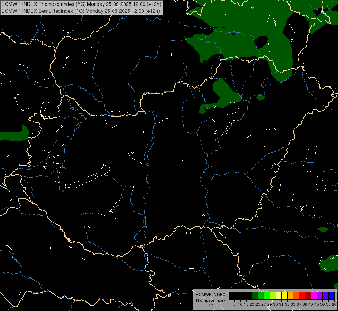Viewport: 338px width, 311px height.
Task: Pick the orange-red 35–37 legend swatch
Action: pyautogui.click(x=296, y=295)
